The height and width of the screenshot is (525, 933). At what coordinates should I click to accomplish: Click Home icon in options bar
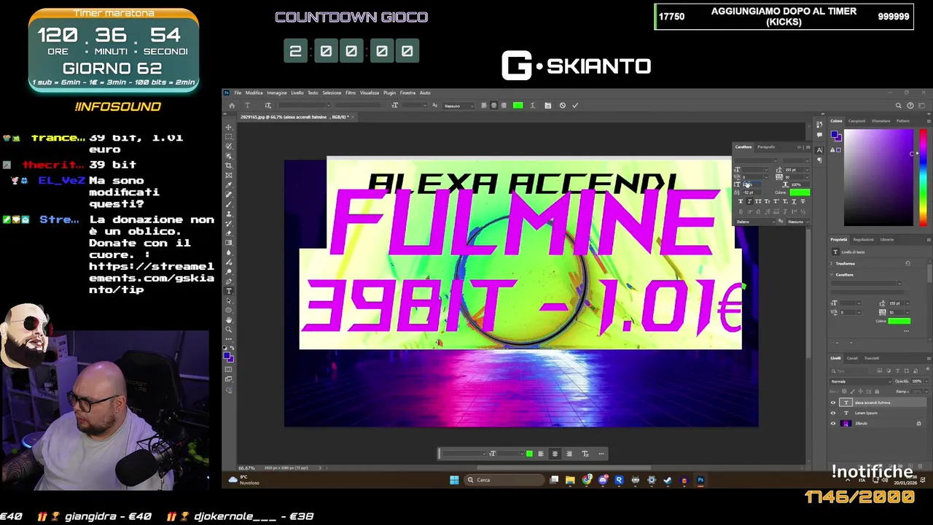[x=232, y=105]
